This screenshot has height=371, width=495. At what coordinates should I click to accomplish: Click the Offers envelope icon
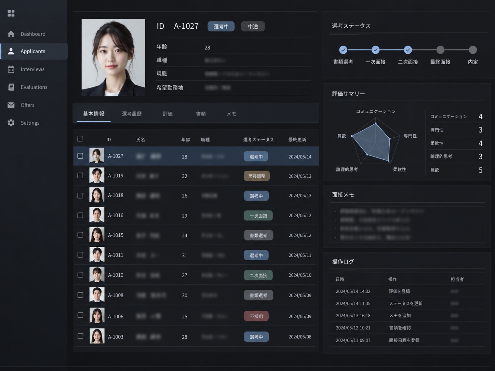click(x=11, y=105)
